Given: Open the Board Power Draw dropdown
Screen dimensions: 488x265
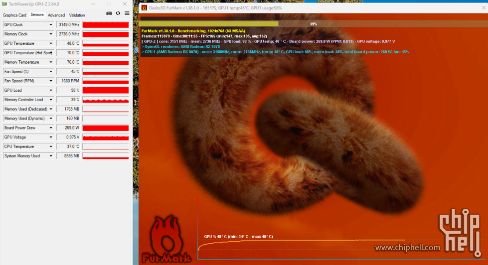Looking at the screenshot, I should pyautogui.click(x=51, y=128).
